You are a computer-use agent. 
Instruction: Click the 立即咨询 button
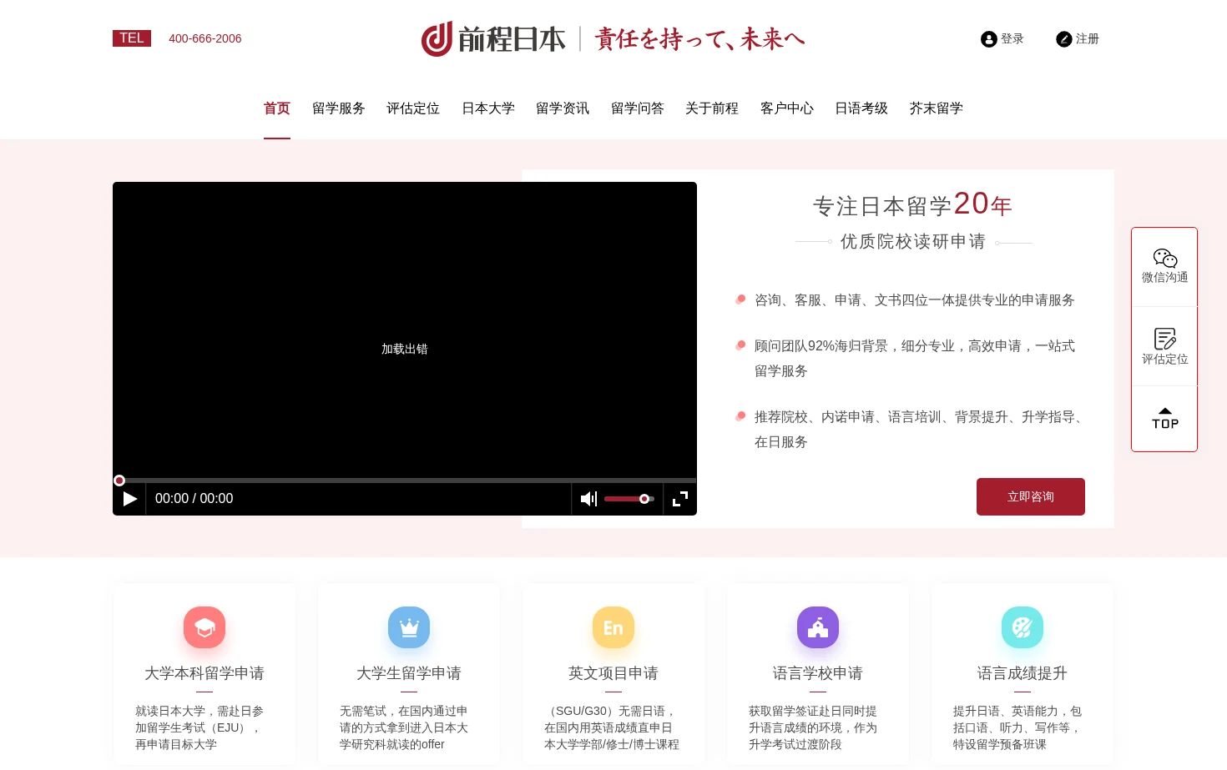coord(1031,496)
